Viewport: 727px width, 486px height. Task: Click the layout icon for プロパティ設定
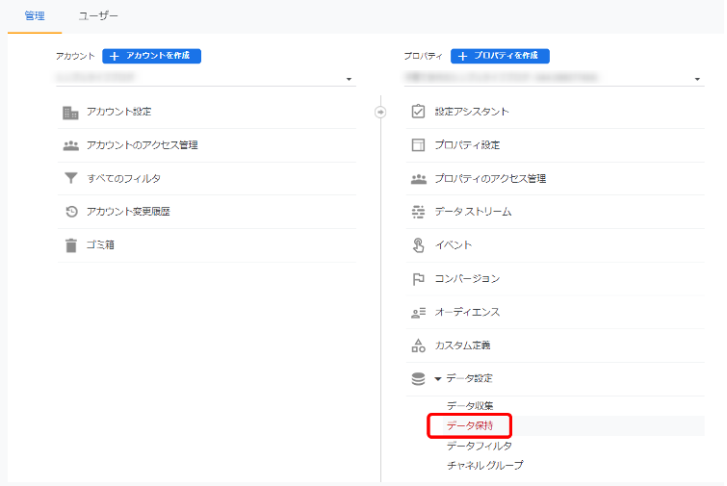[x=418, y=145]
